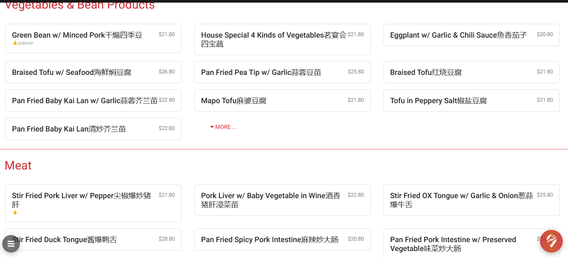Open Braised Tofu w/ Seafood dish
The width and height of the screenshot is (568, 257).
tap(71, 73)
